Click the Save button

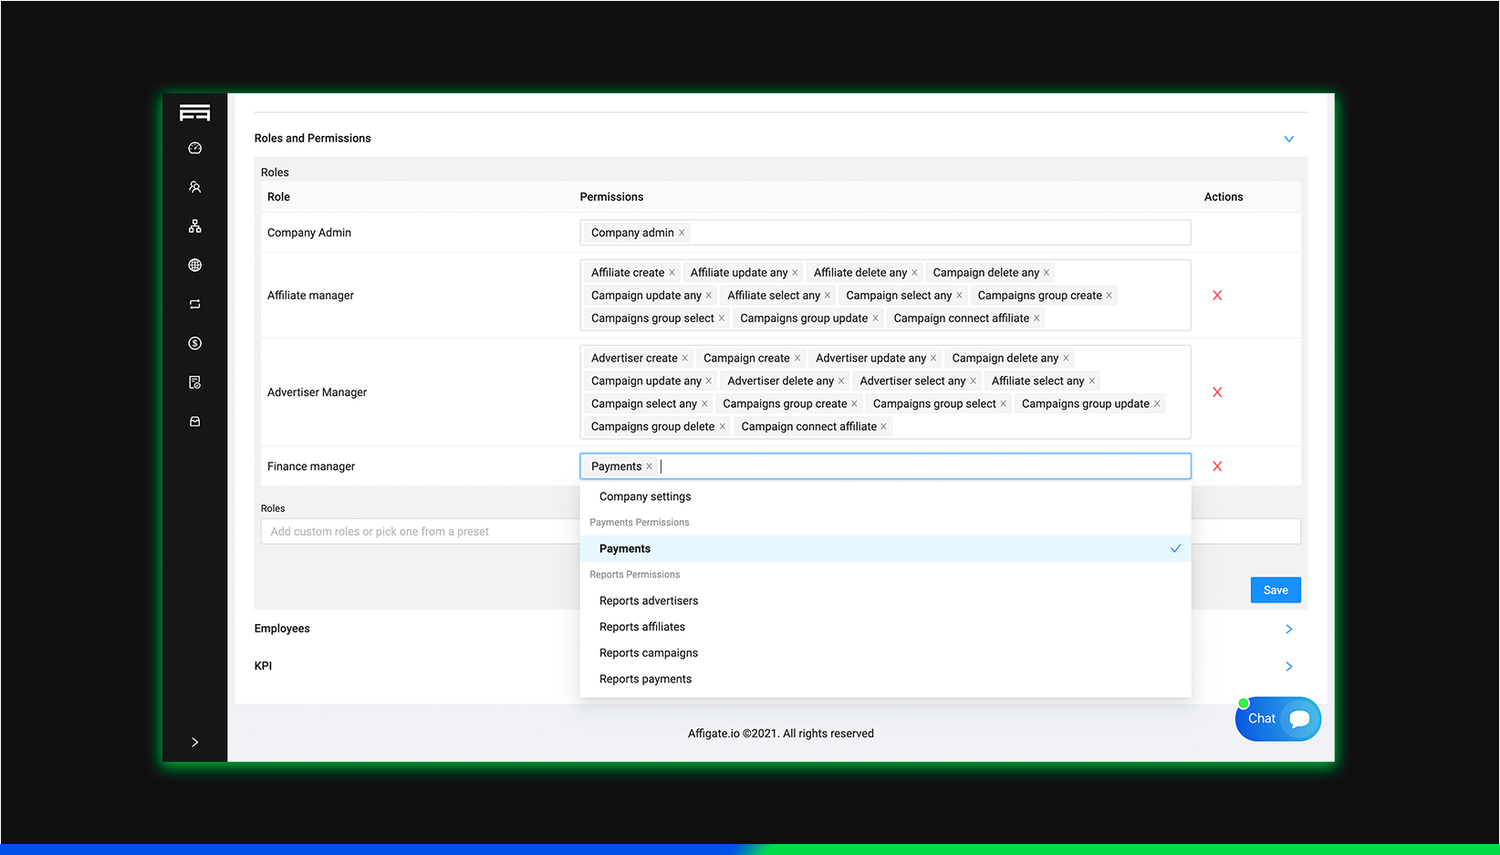pyautogui.click(x=1276, y=589)
